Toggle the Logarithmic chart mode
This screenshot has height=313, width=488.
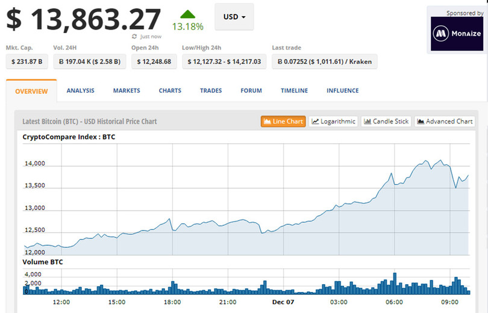coord(334,122)
